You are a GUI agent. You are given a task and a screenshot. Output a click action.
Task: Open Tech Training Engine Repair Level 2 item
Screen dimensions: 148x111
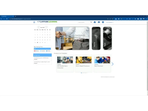pos(42,62)
